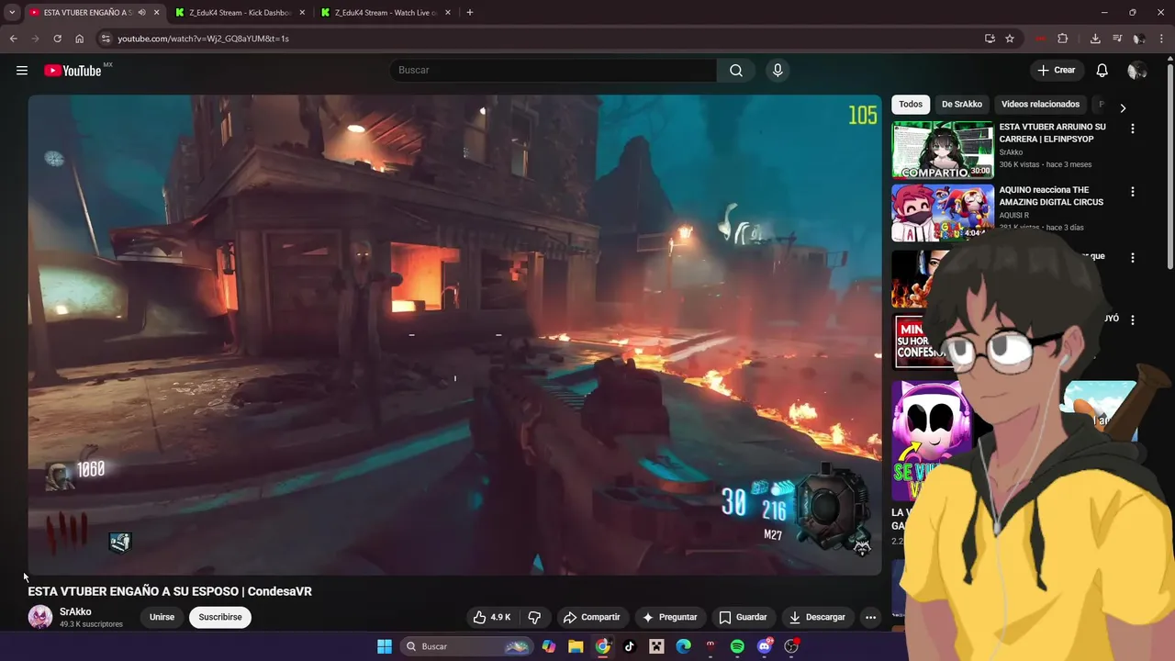
Task: Save the video with Guardar
Action: pyautogui.click(x=743, y=617)
